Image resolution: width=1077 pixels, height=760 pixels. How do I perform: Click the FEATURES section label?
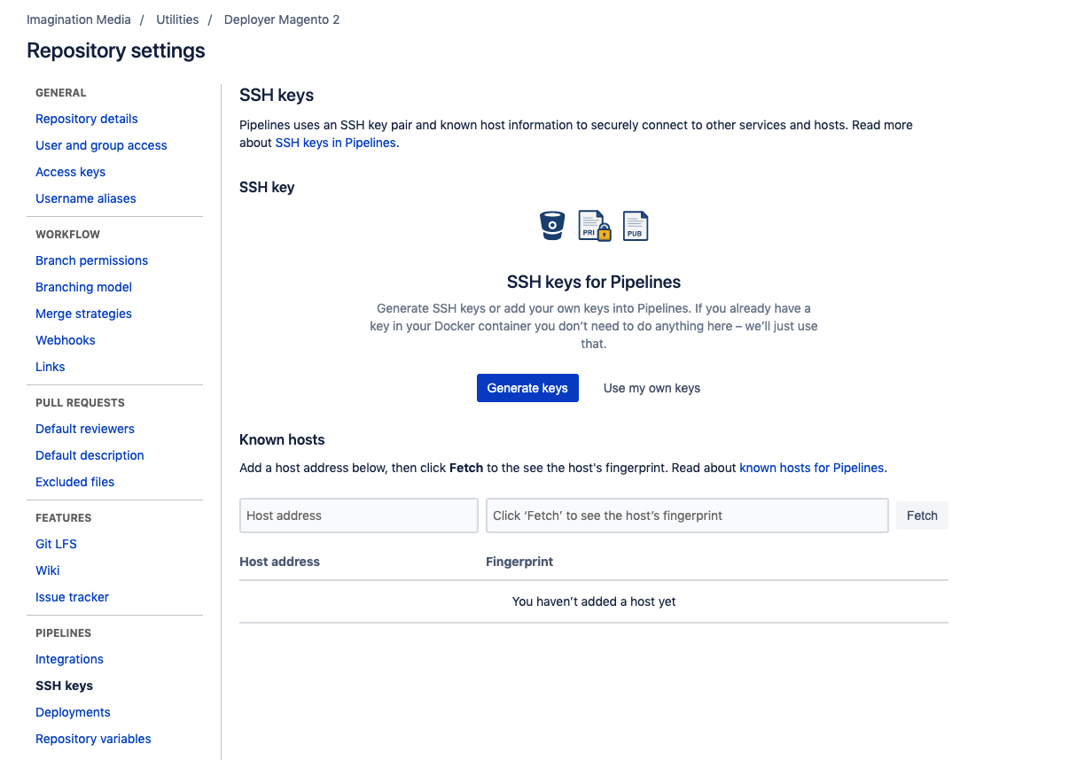pyautogui.click(x=63, y=518)
